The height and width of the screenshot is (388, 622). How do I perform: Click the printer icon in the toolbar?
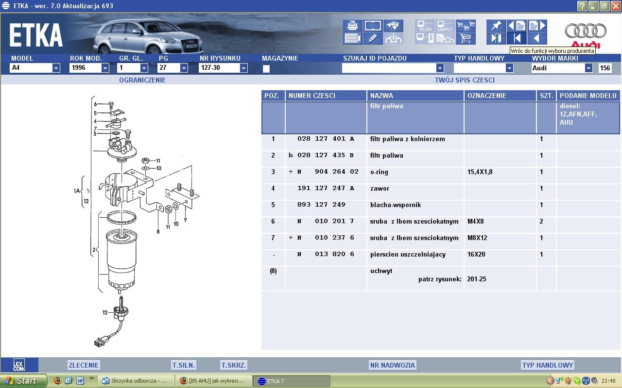[353, 26]
